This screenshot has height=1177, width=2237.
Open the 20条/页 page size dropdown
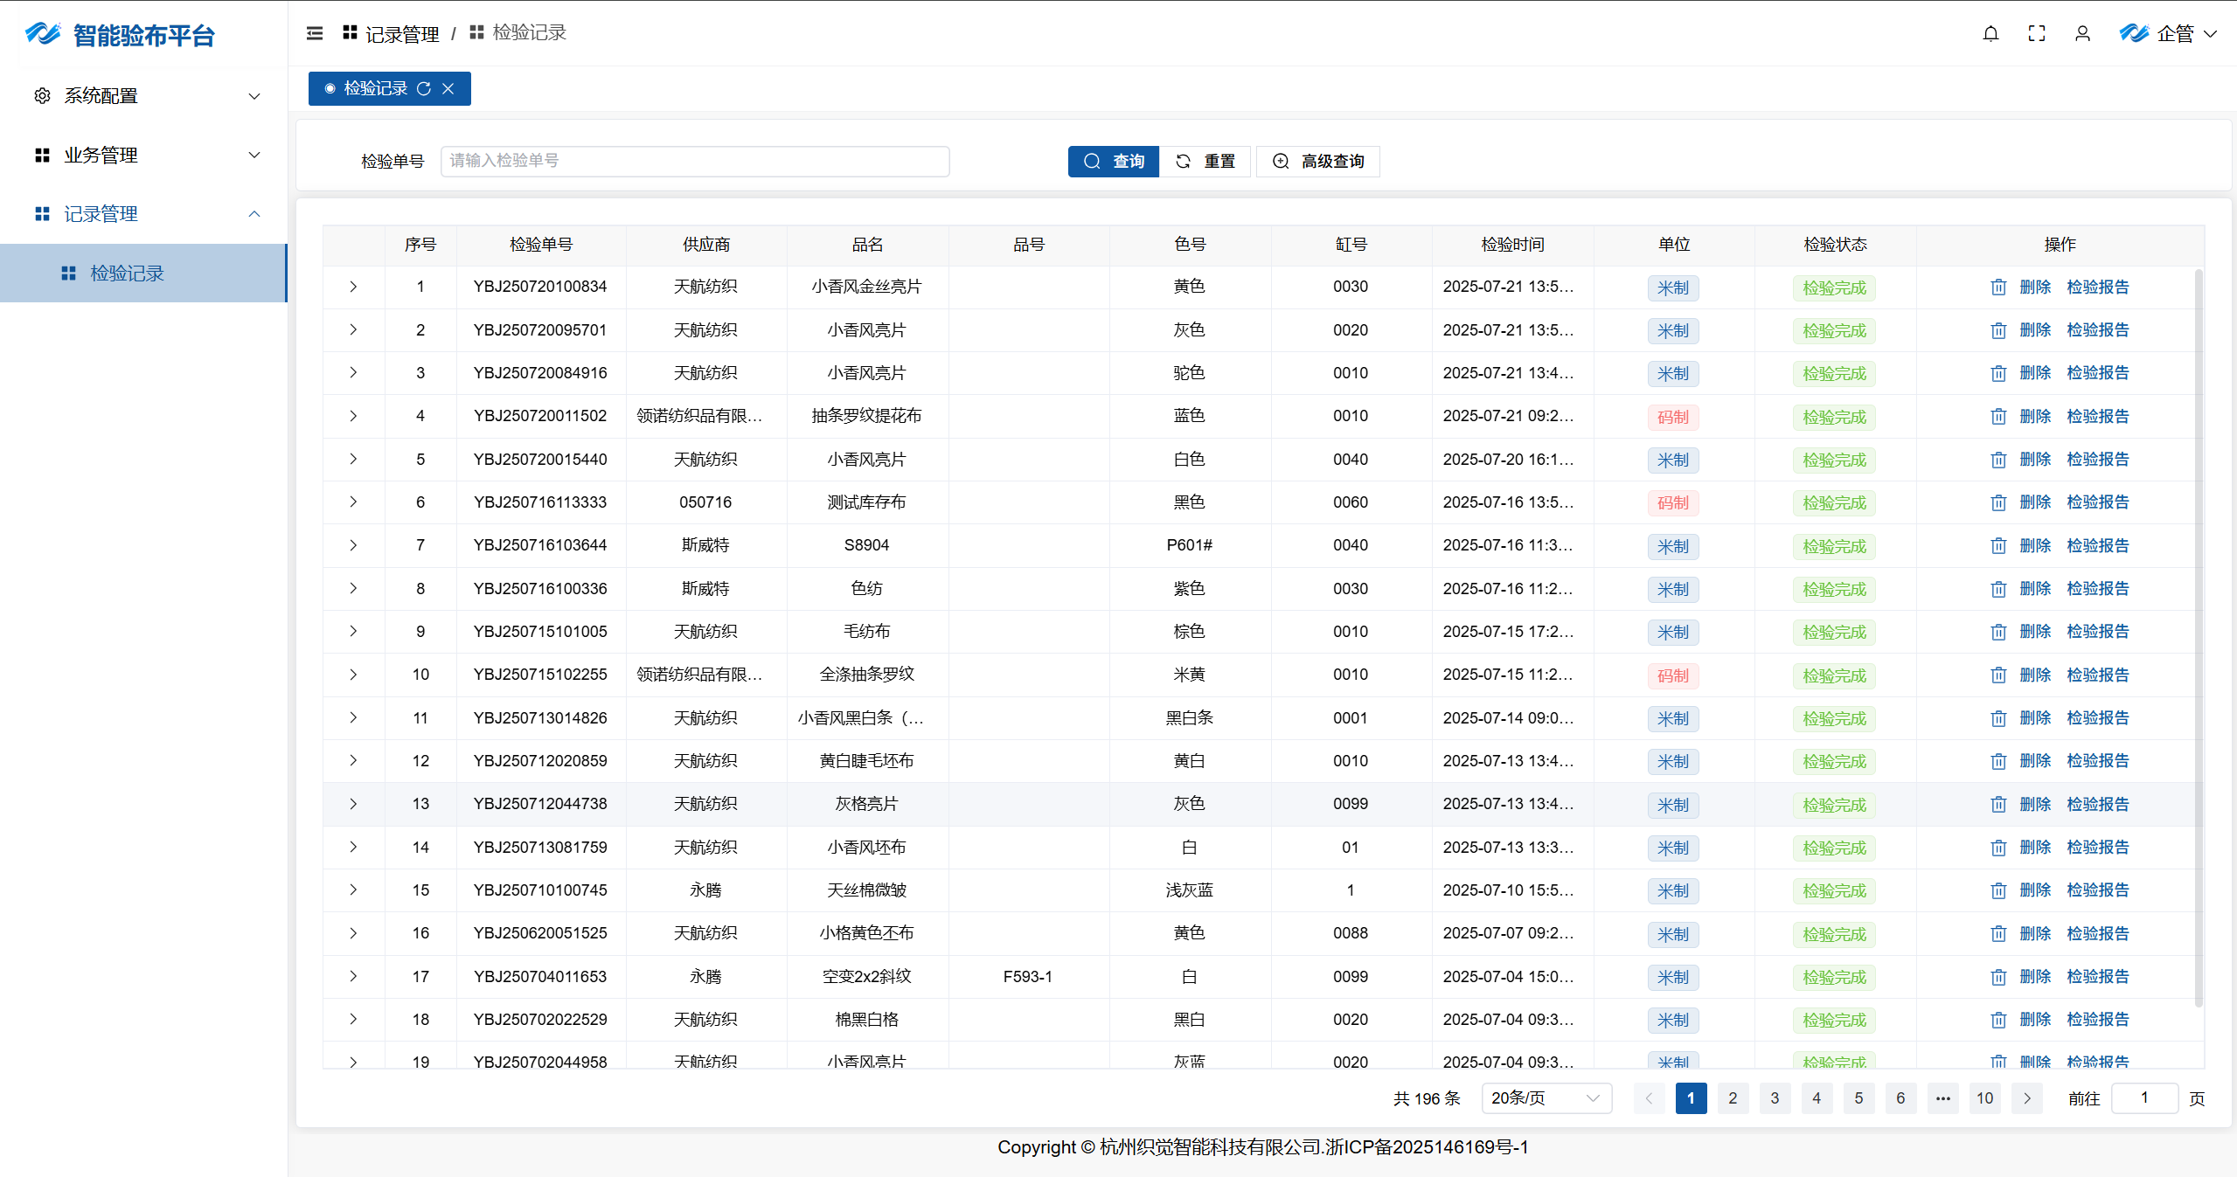pos(1546,1098)
